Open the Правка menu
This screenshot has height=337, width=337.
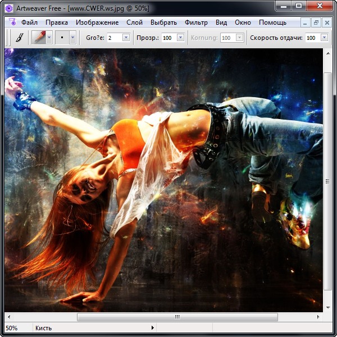(57, 22)
